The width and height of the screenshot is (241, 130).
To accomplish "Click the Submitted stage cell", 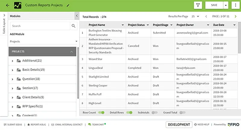I will [163, 33].
